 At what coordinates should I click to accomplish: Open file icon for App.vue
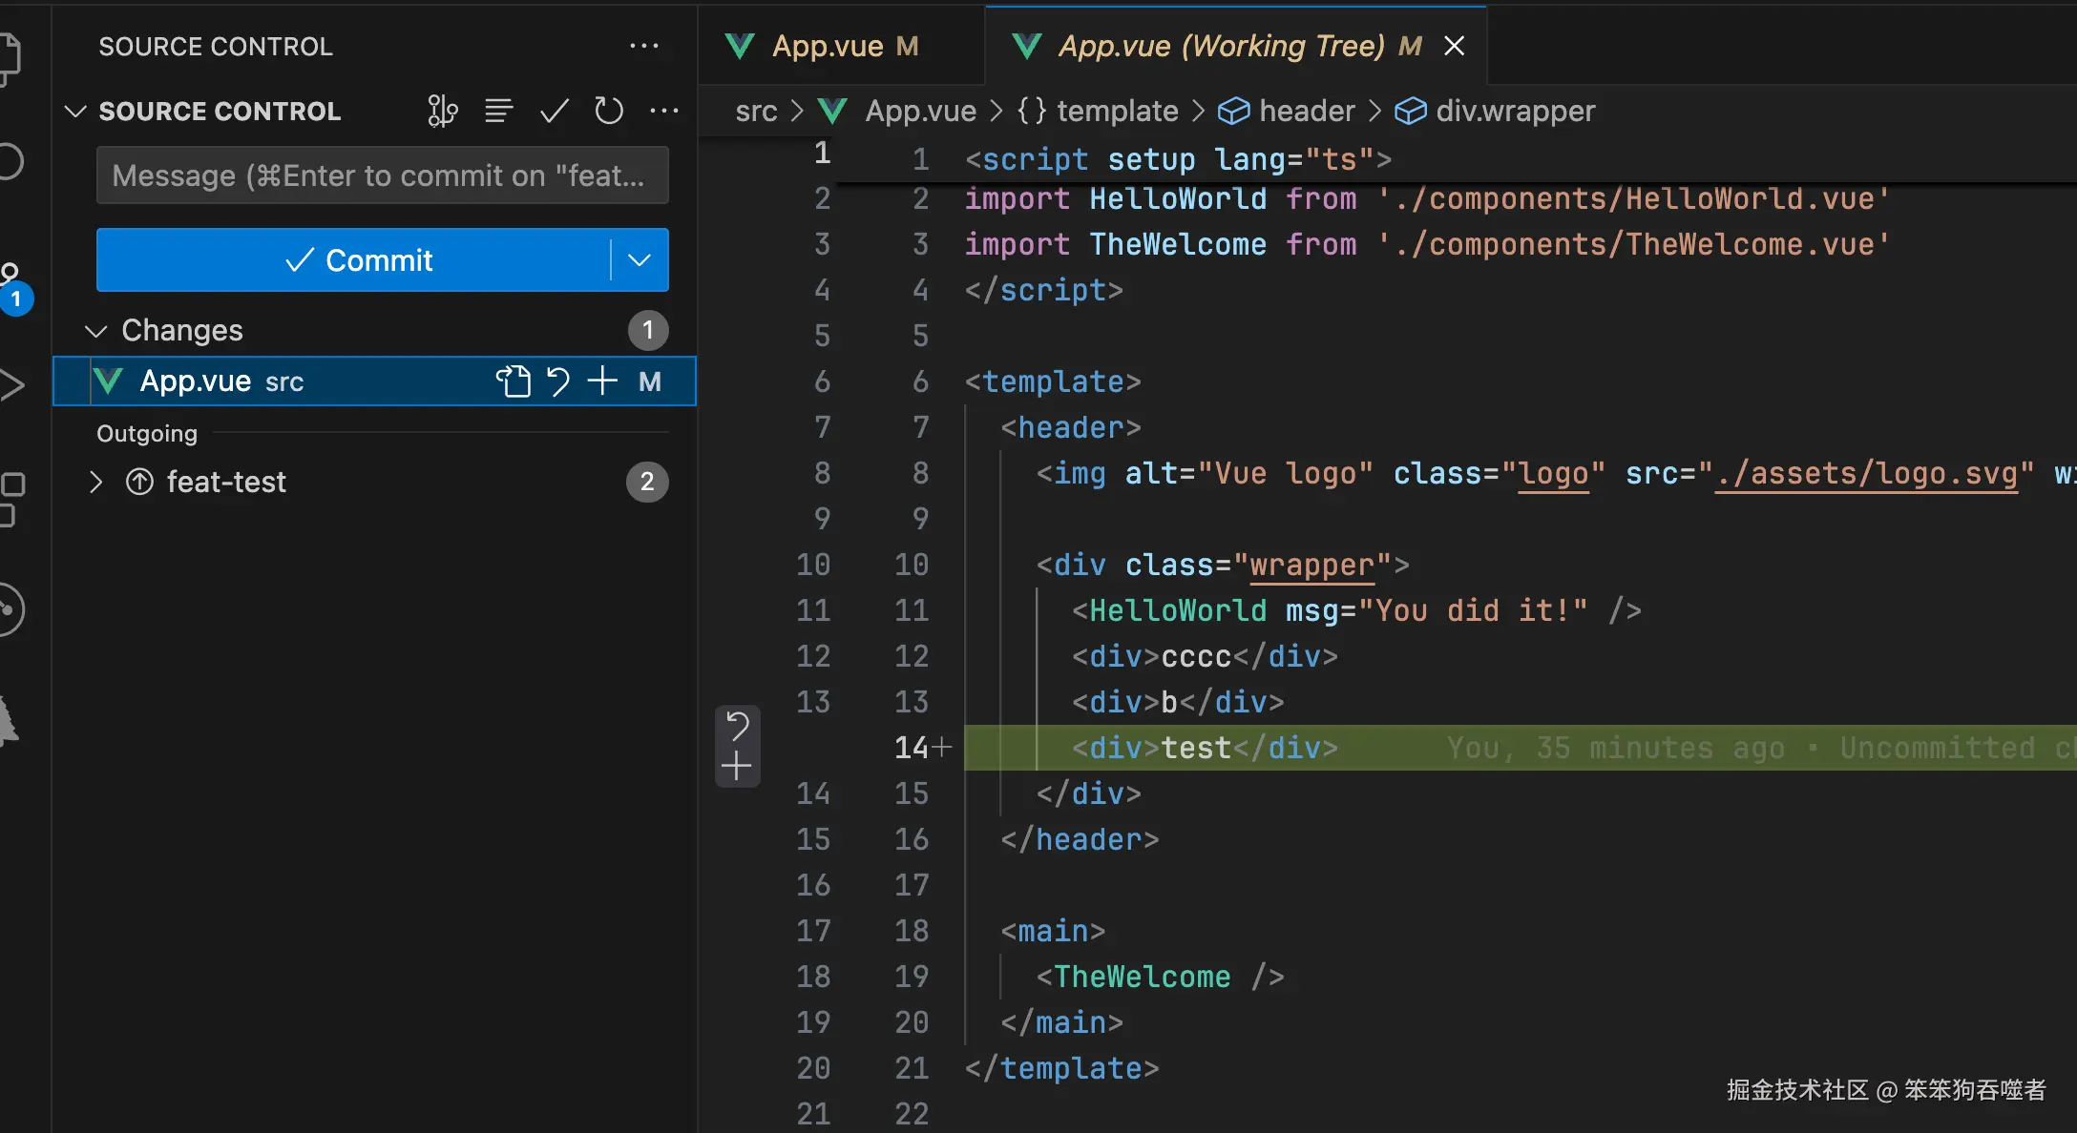pos(513,381)
